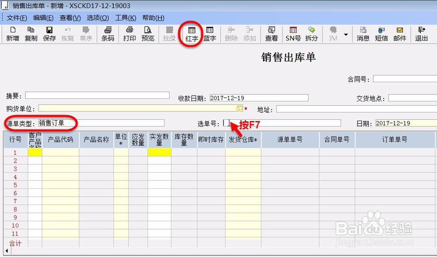Open the 购货单位 customer lookup dropdown
Viewport: 437px width, 257px height.
tap(239, 108)
